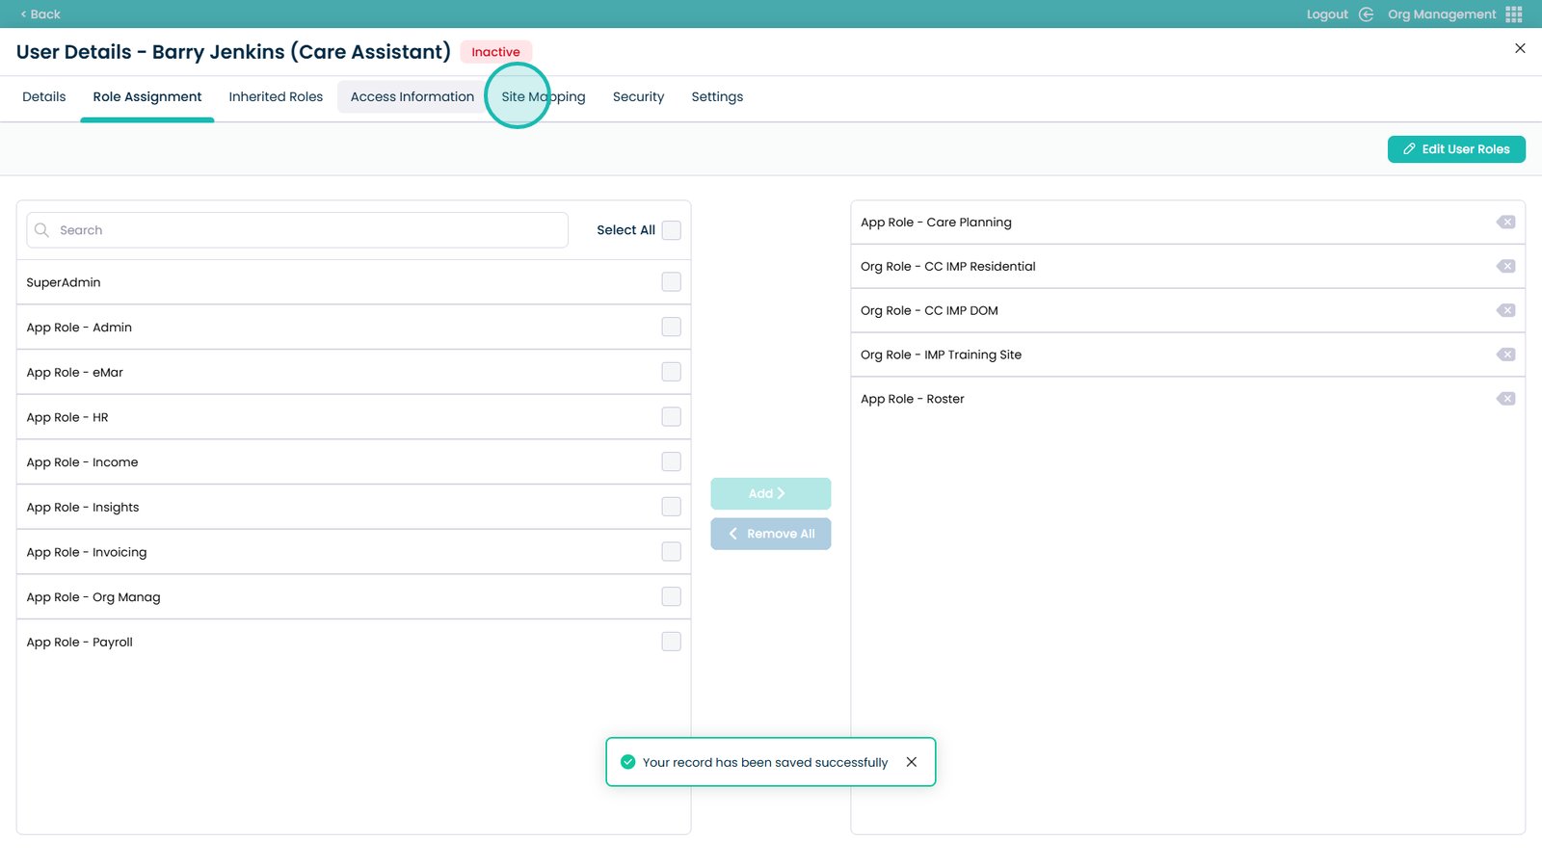Check the SuperAdmin role checkbox
This screenshot has width=1542, height=867.
pyautogui.click(x=672, y=282)
